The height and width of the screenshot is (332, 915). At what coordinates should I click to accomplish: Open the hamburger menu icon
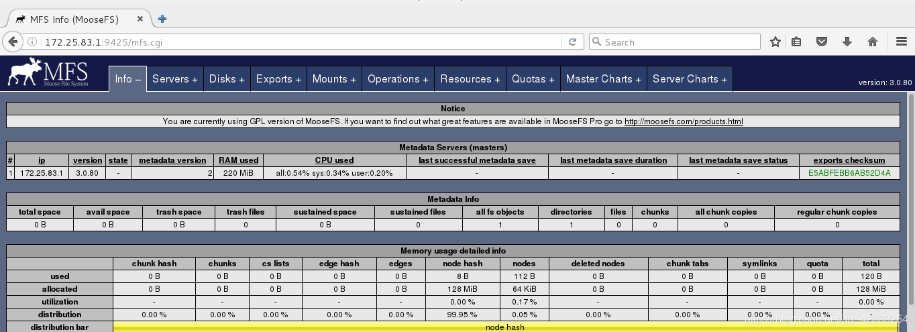tap(901, 42)
